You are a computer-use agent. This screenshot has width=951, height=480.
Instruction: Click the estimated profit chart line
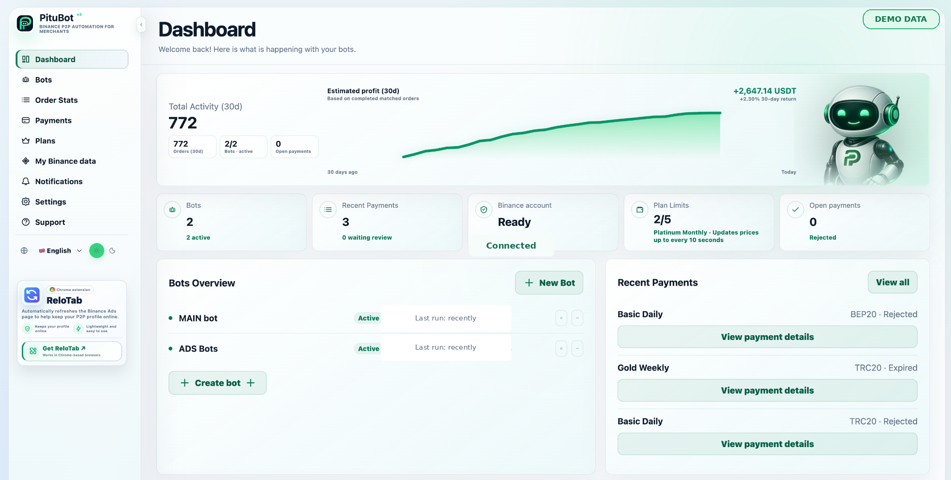coord(562,134)
